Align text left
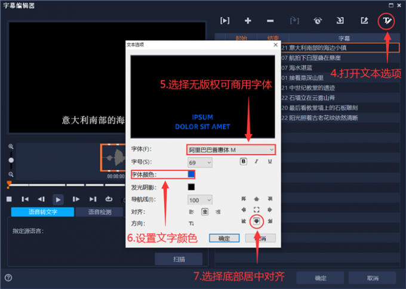406x289 pixels. [191, 212]
